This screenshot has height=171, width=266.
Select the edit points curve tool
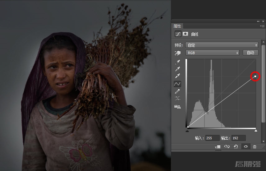(177, 84)
